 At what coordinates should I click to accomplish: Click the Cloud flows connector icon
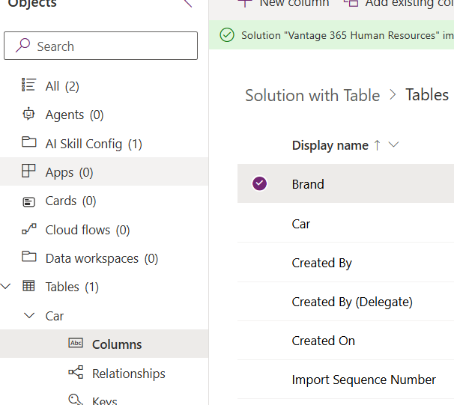coord(29,228)
